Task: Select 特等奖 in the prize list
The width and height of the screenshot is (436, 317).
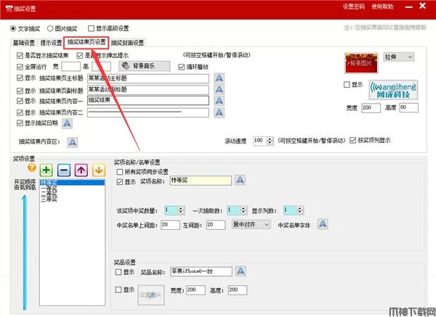Action: click(x=72, y=183)
